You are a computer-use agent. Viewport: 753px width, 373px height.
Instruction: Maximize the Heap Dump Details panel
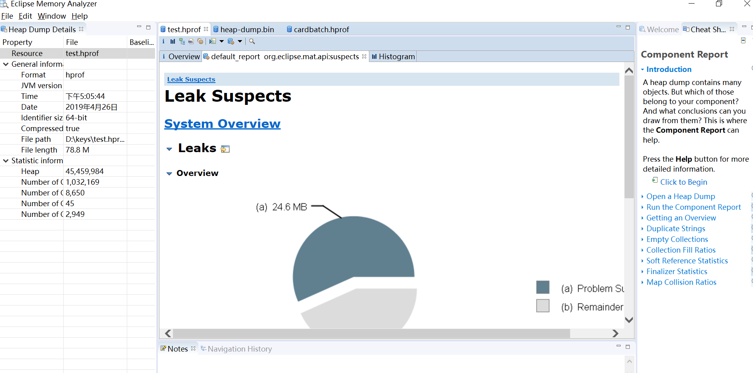pyautogui.click(x=148, y=27)
